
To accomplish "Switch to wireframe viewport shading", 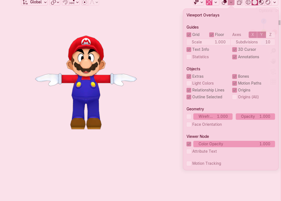I will point(248,2).
